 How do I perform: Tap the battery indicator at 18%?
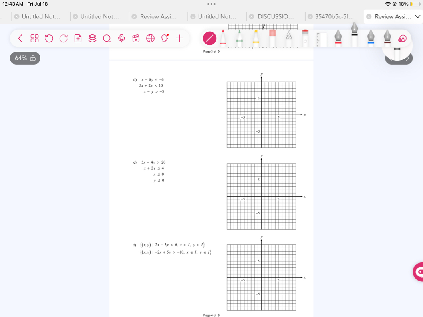click(415, 4)
